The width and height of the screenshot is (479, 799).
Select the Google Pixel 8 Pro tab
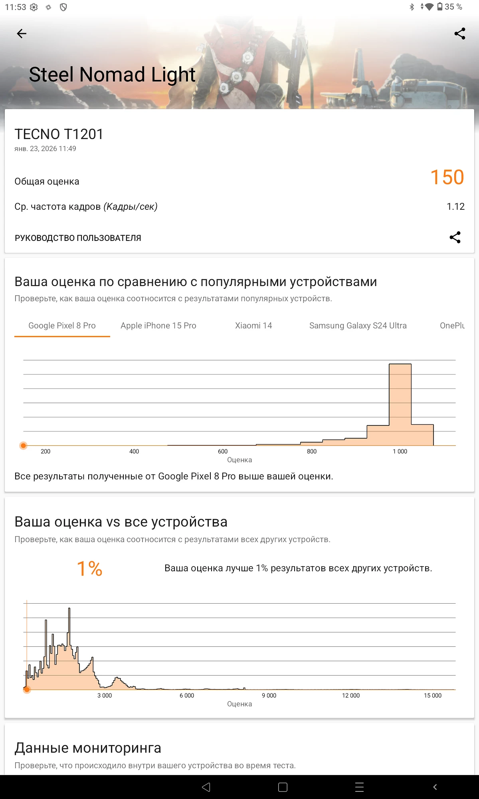(x=62, y=326)
